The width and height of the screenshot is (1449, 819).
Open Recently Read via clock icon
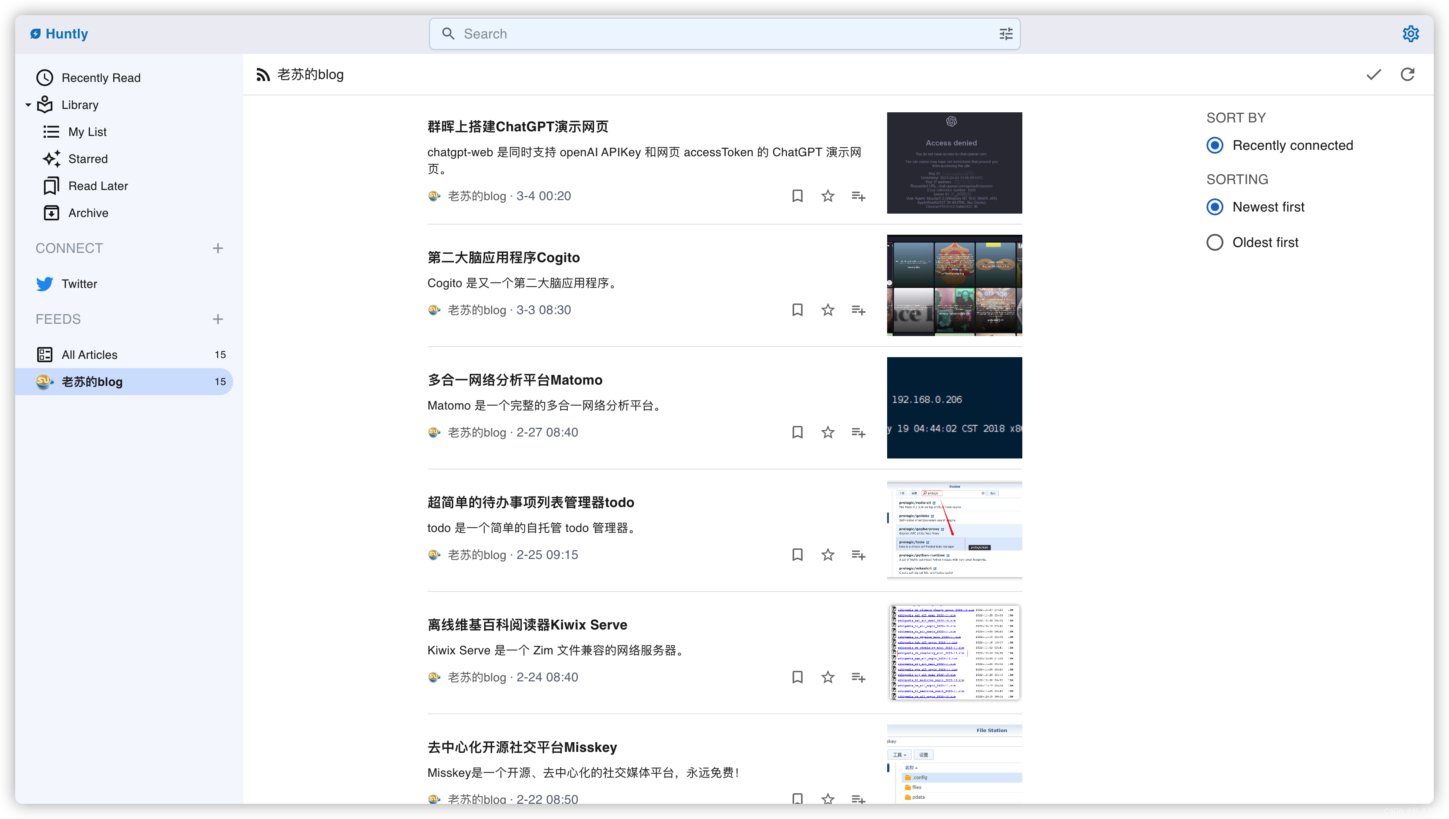point(44,78)
